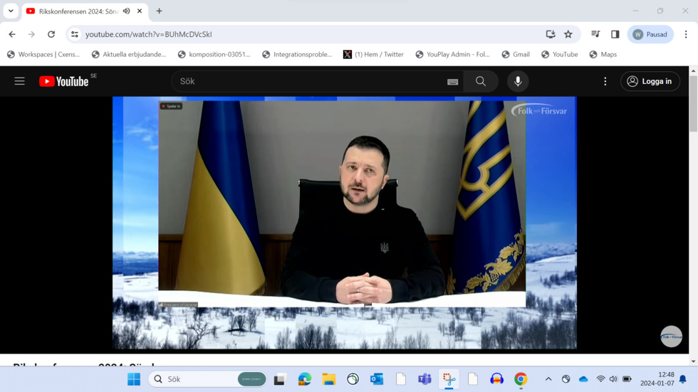Open a new browser tab

tap(159, 11)
